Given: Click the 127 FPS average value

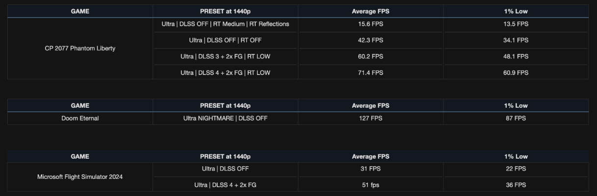Looking at the screenshot, I should (x=370, y=118).
